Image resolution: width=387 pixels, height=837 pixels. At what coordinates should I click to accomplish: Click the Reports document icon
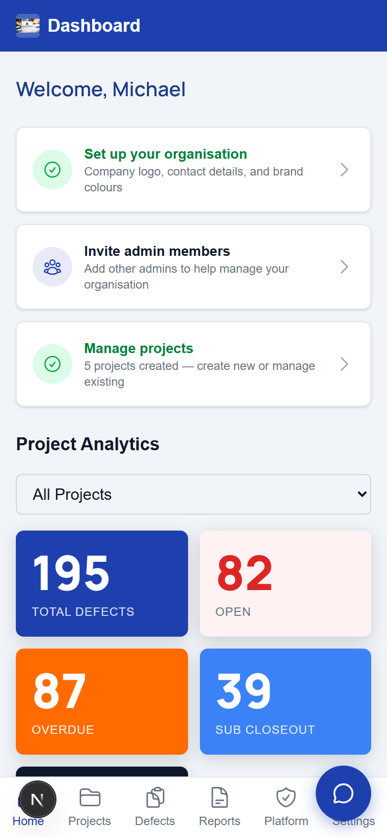[220, 798]
